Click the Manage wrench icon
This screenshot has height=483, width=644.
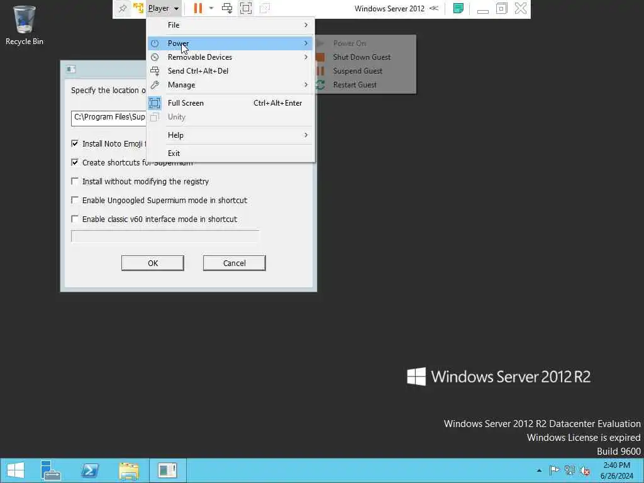[155, 85]
